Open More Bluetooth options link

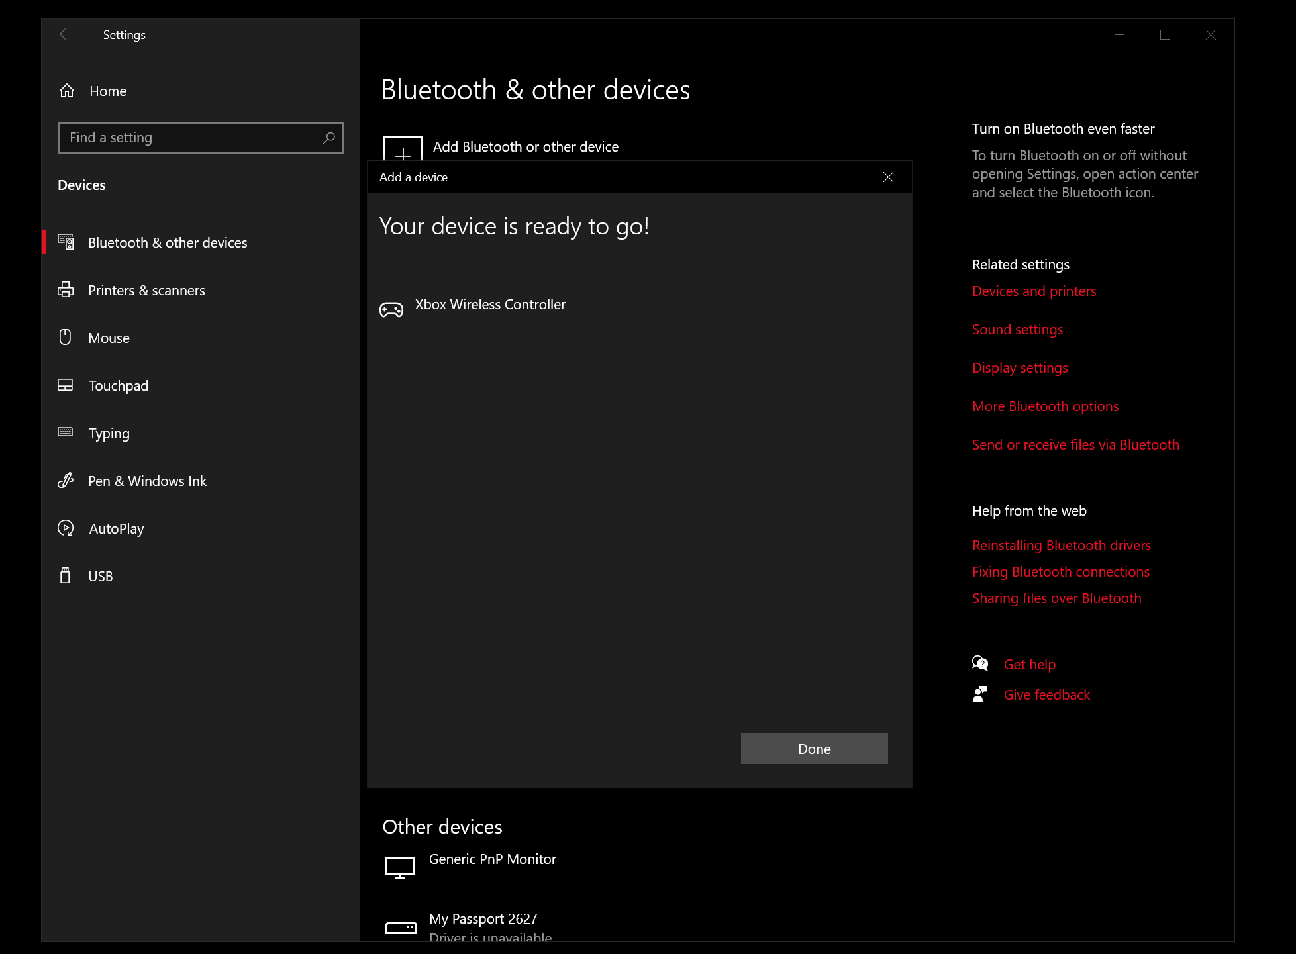click(x=1045, y=406)
